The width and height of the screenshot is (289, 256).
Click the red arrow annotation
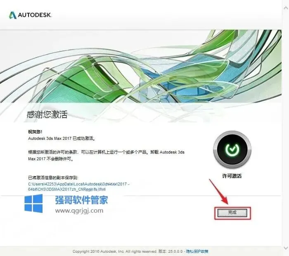coord(219,191)
